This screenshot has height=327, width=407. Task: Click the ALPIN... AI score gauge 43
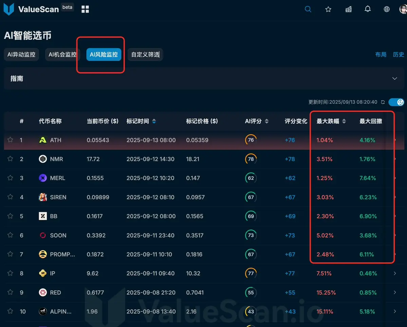(x=251, y=311)
